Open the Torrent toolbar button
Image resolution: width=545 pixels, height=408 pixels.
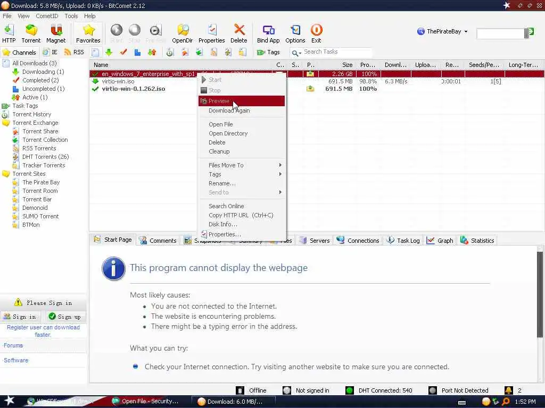tap(31, 33)
